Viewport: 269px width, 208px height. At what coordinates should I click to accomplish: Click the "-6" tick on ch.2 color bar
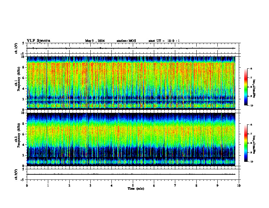(x=251, y=125)
